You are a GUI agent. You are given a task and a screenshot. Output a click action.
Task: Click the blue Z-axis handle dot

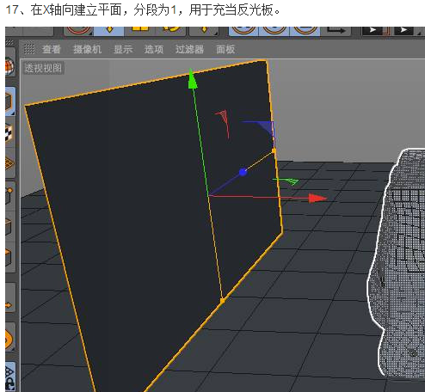pos(243,172)
